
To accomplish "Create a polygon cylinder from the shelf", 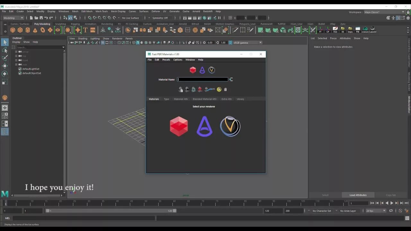I will coord(28,30).
